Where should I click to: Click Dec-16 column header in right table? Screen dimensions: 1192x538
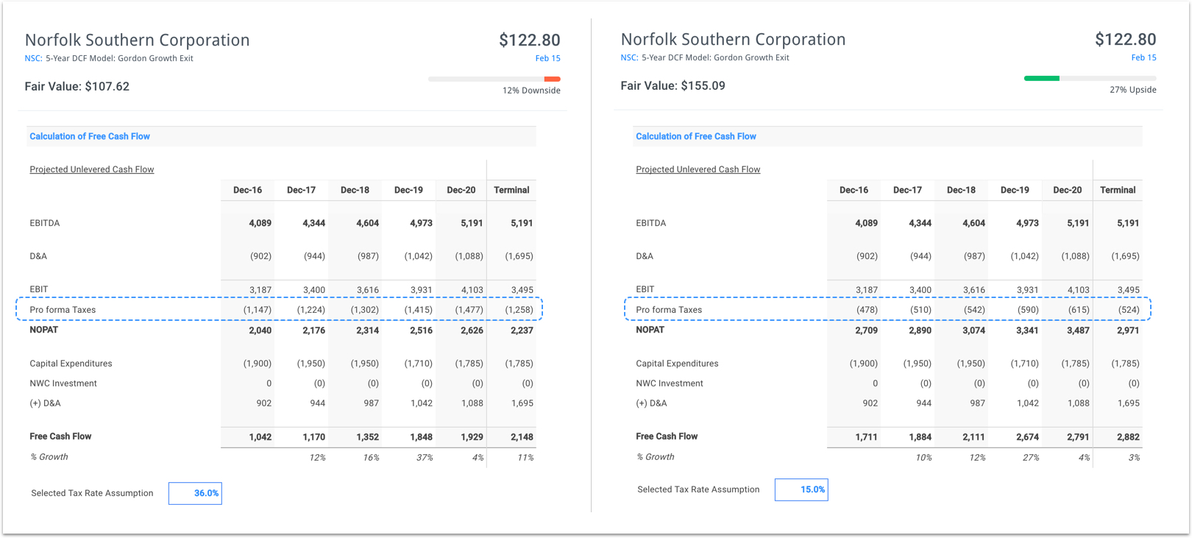coord(854,190)
